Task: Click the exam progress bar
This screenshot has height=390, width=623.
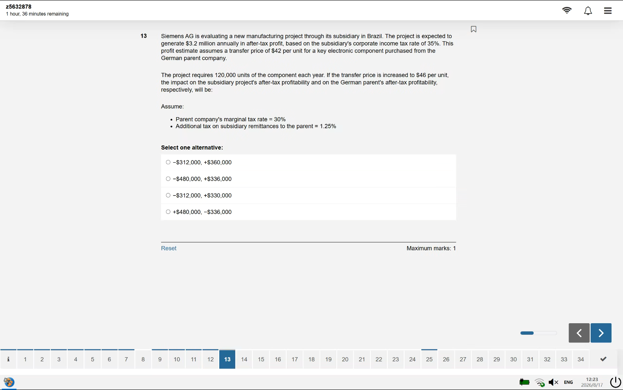Action: 539,333
